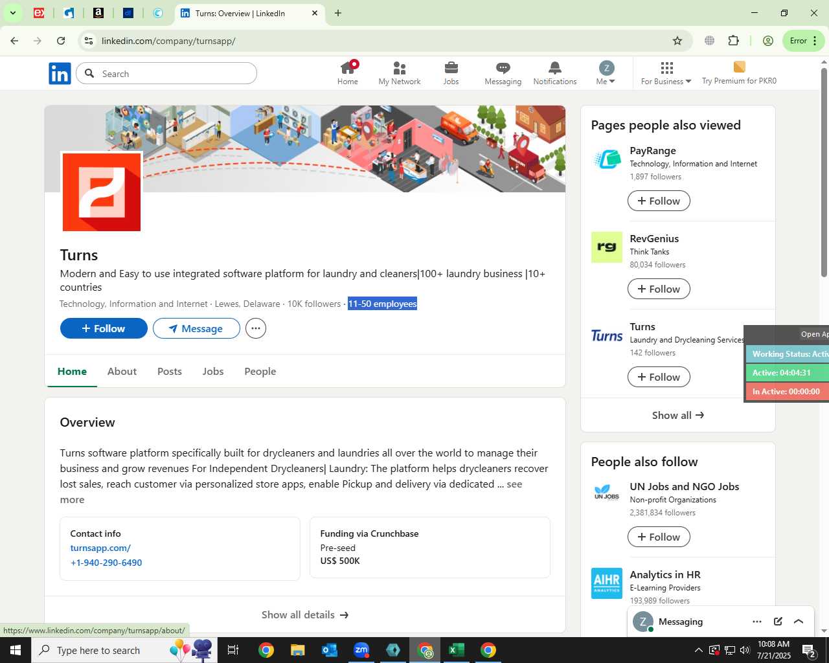
Task: Compose a new message icon
Action: coord(778,622)
